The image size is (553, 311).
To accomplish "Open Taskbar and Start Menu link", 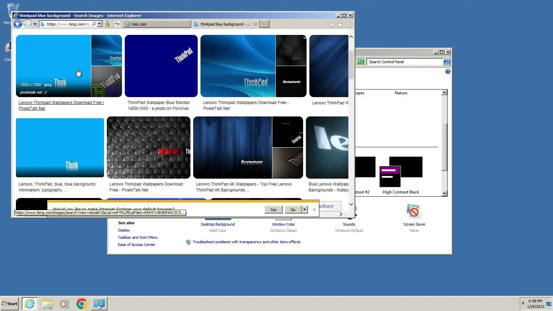I will [138, 237].
